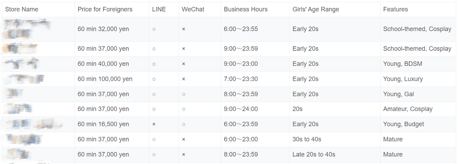This screenshot has height=164, width=458.
Task: Select the Young, Luxury features cell
Action: click(x=403, y=79)
